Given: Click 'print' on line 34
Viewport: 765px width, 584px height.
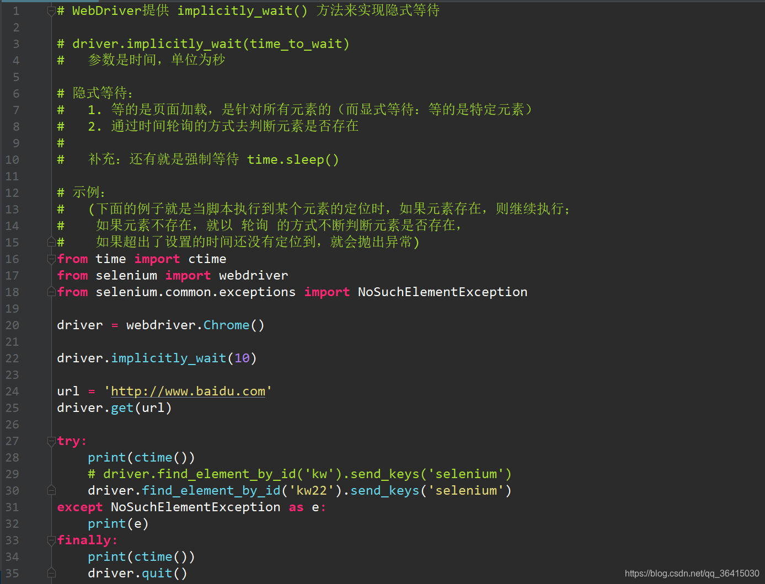Looking at the screenshot, I should tap(107, 557).
